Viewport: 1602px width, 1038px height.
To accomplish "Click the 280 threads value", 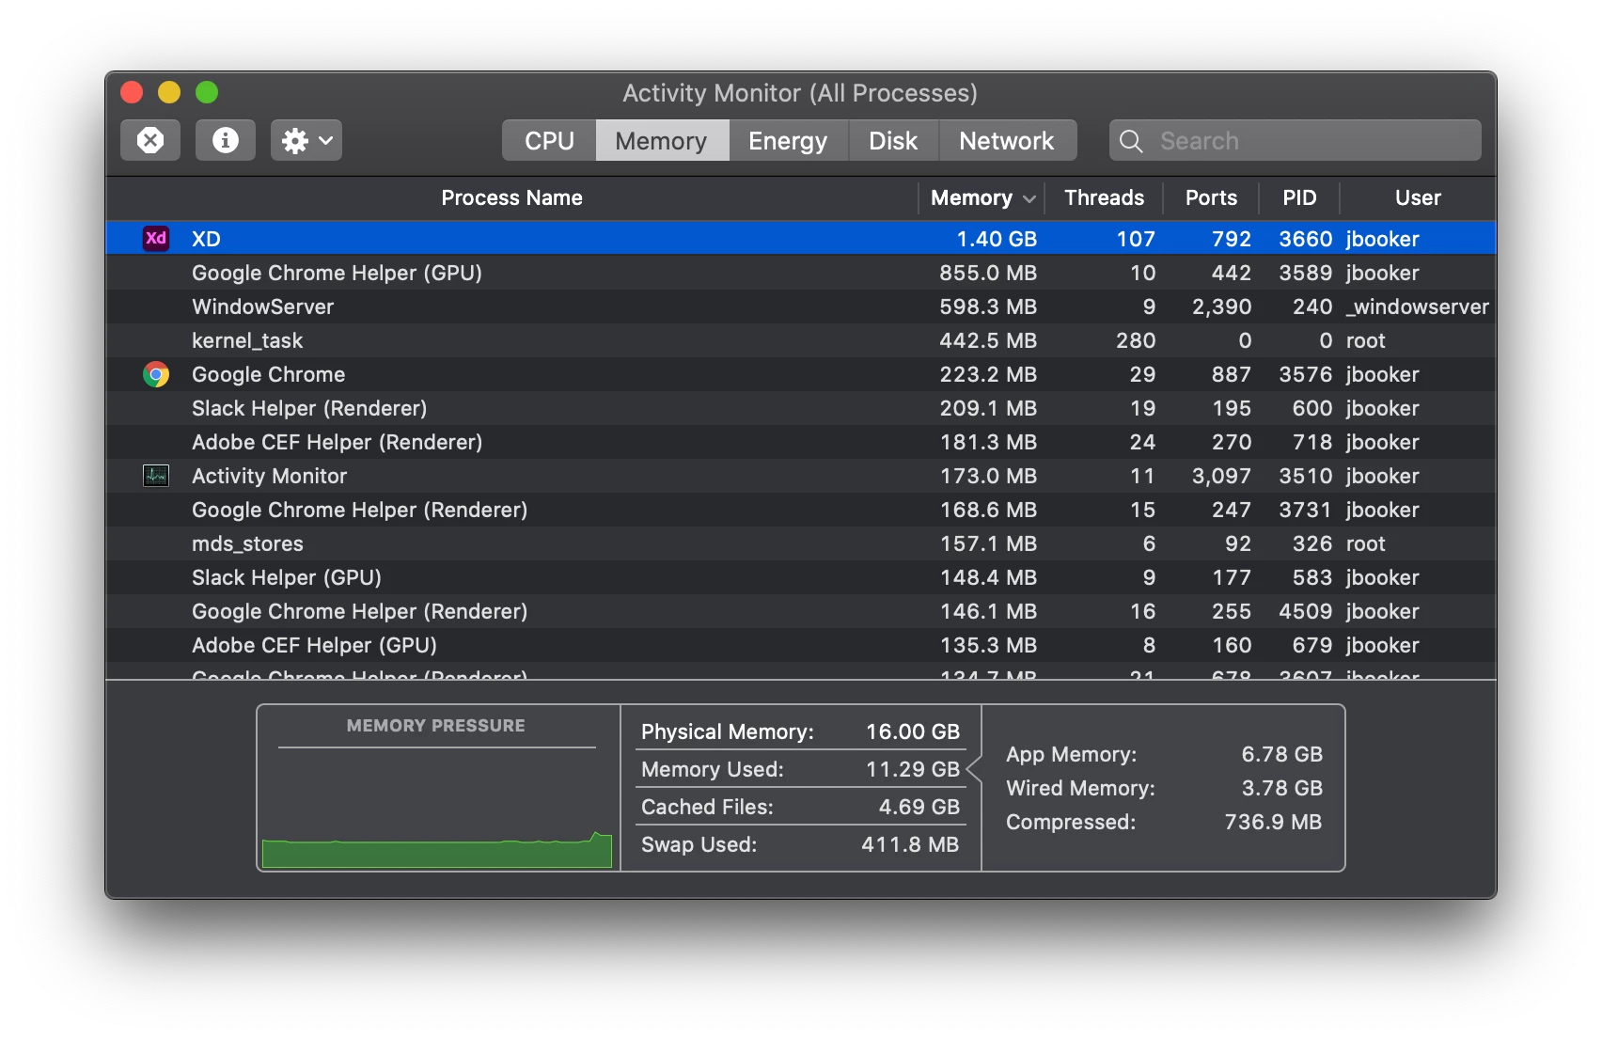I will (x=1136, y=340).
